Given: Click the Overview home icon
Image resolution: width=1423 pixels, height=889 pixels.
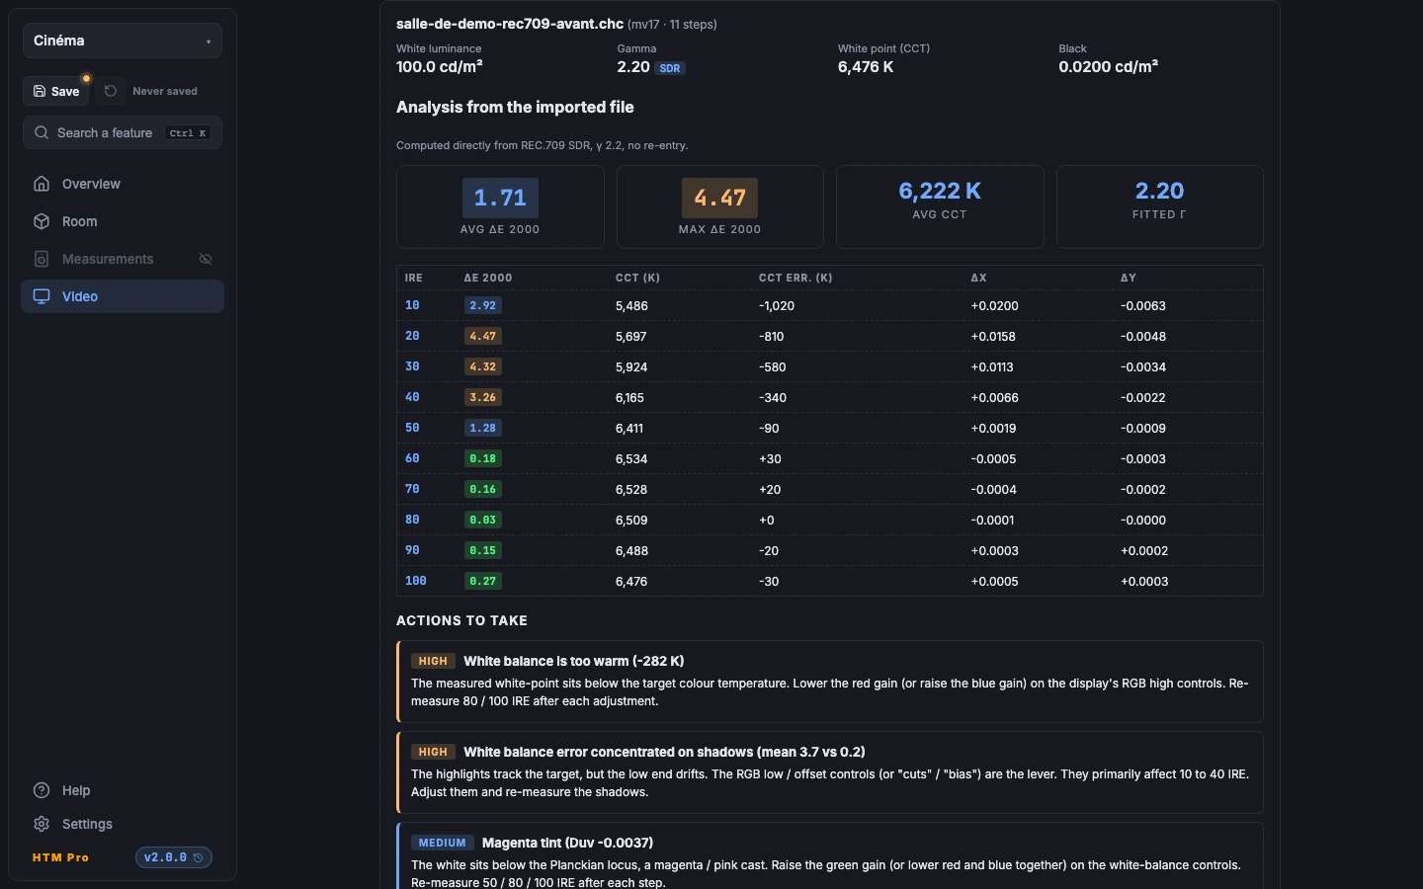Looking at the screenshot, I should pos(42,184).
